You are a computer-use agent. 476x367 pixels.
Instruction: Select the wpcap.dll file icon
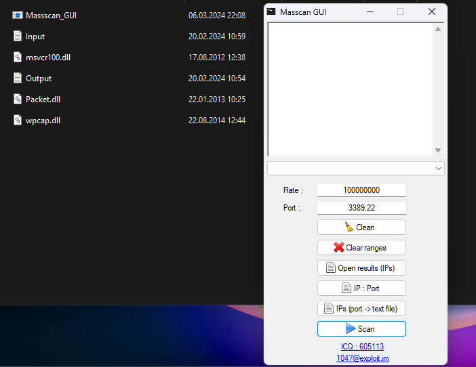18,121
